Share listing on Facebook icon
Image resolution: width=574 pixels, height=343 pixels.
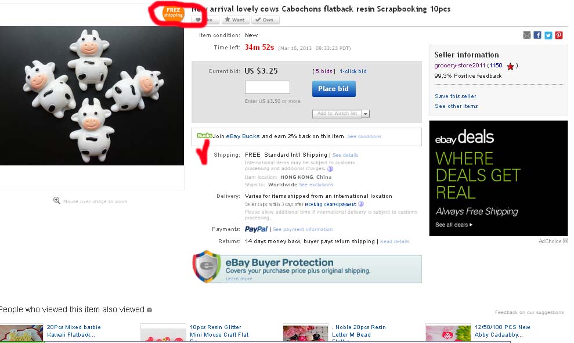pyautogui.click(x=537, y=35)
